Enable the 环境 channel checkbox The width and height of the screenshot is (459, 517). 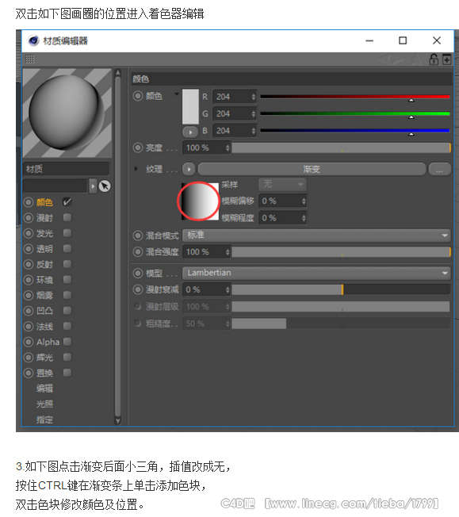[67, 279]
